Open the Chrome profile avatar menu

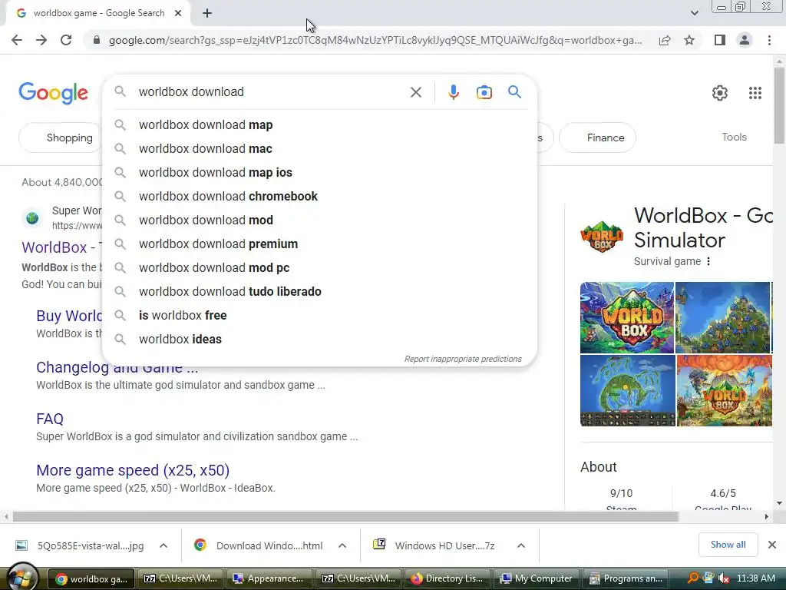745,40
